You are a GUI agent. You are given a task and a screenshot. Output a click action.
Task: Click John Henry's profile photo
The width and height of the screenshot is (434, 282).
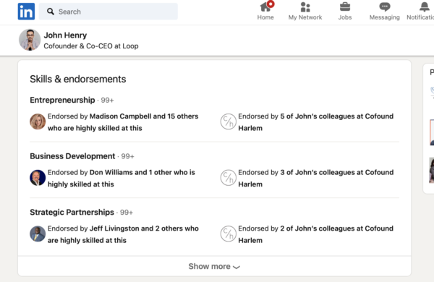click(30, 40)
